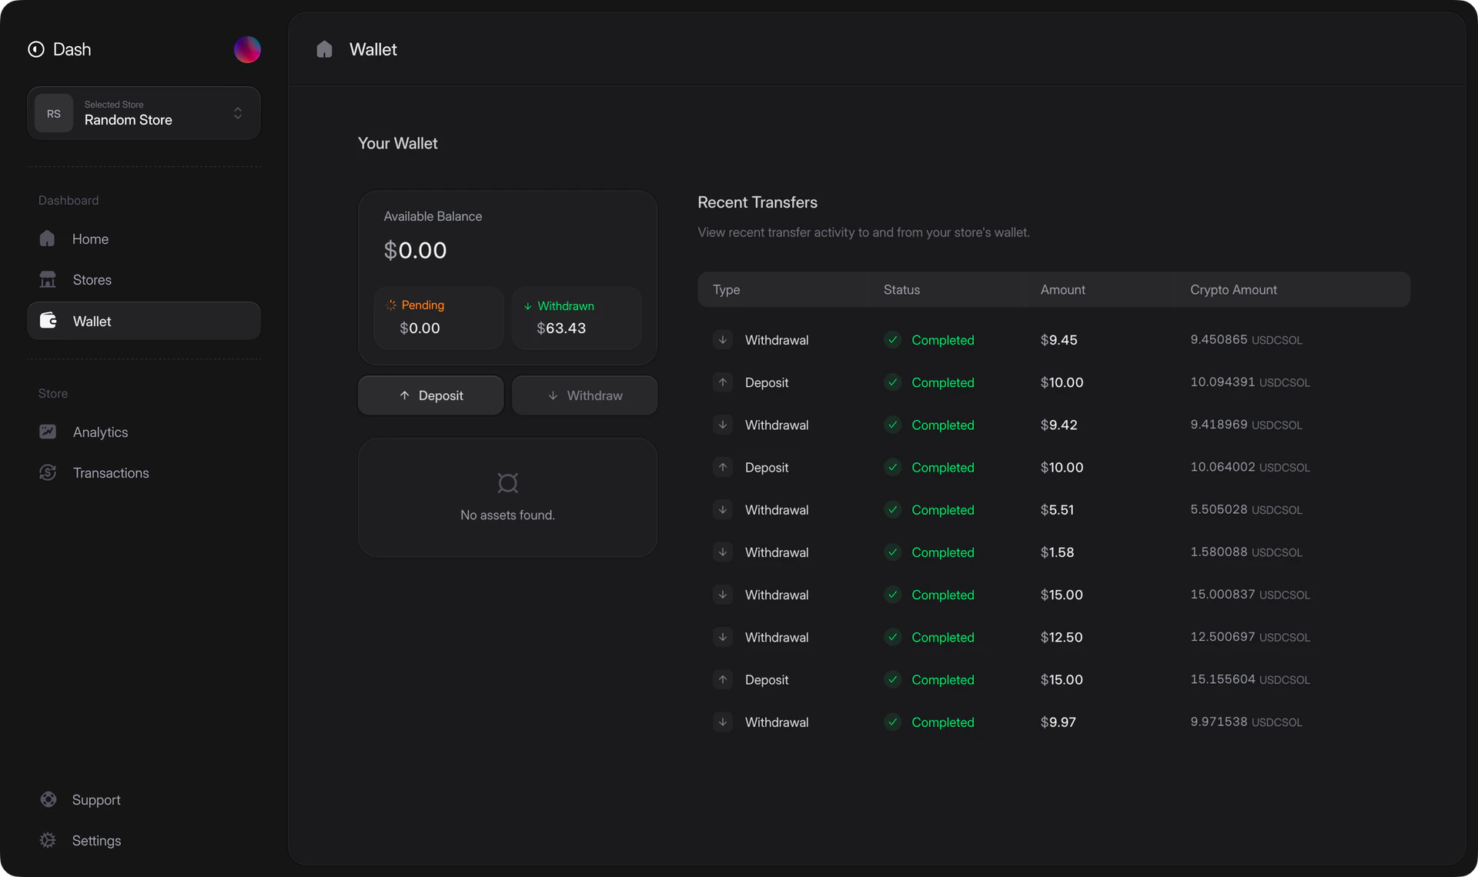1478x877 pixels.
Task: Click the Withdrawn $63.43 card
Action: (x=577, y=318)
